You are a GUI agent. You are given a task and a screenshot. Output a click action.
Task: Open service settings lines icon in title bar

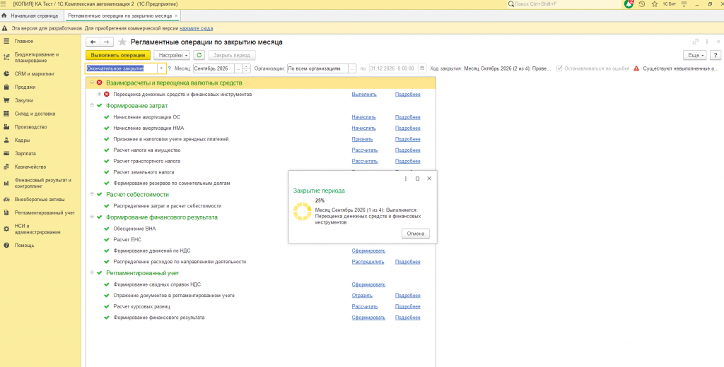coord(684,4)
